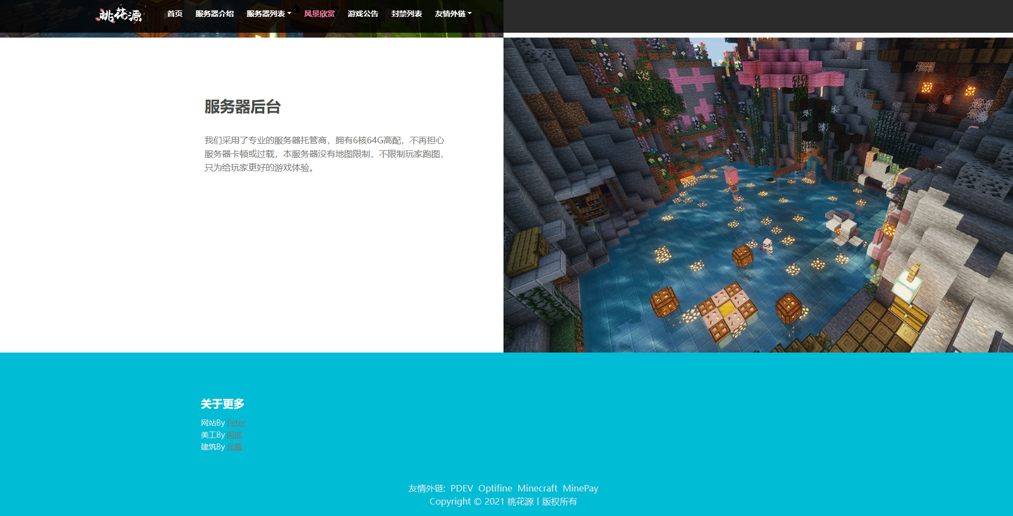Image resolution: width=1013 pixels, height=516 pixels.
Task: Select the highlighted 风景欣赏 nav item
Action: pyautogui.click(x=319, y=14)
